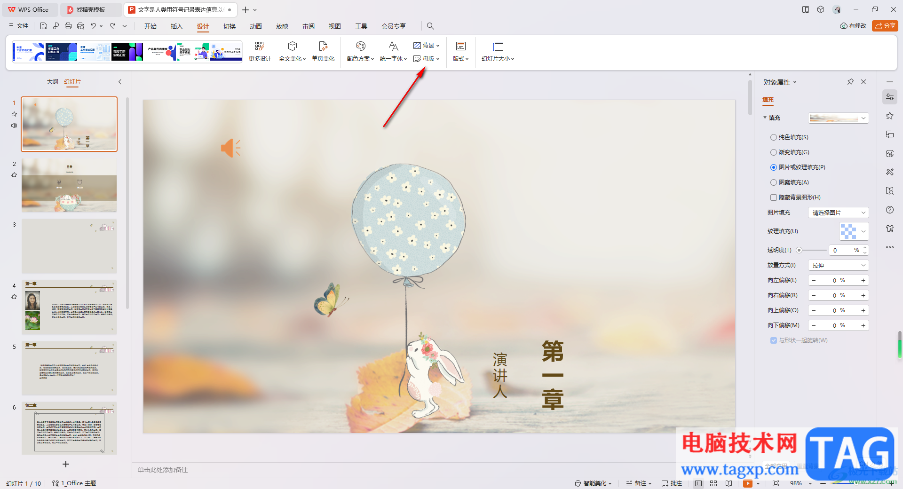Click notes field 单击此处添加备注
This screenshot has width=903, height=489.
point(163,470)
